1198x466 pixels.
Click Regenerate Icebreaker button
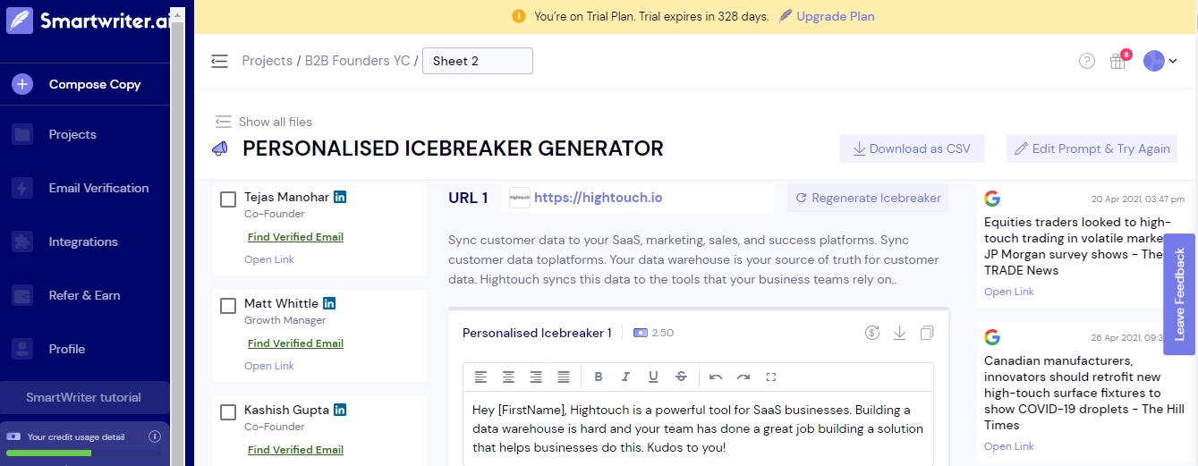point(868,198)
